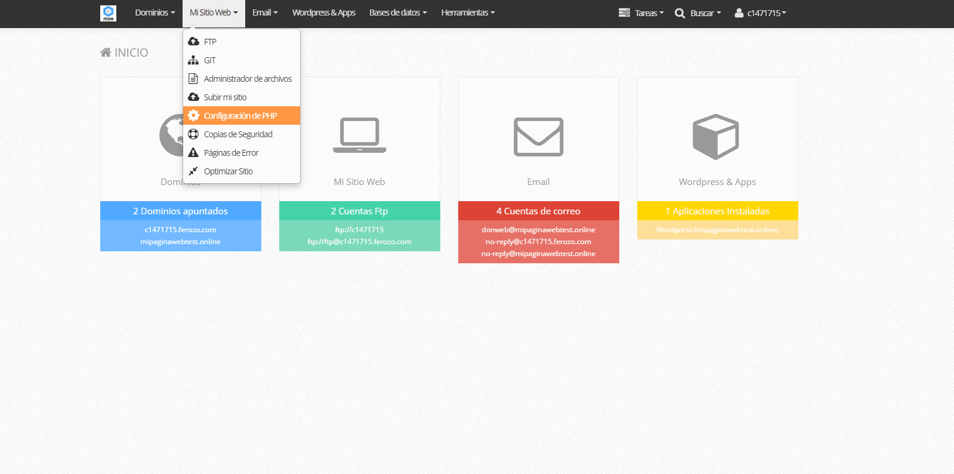Viewport: 954px width, 474px height.
Task: Expand the Herramientas dropdown
Action: tap(468, 13)
